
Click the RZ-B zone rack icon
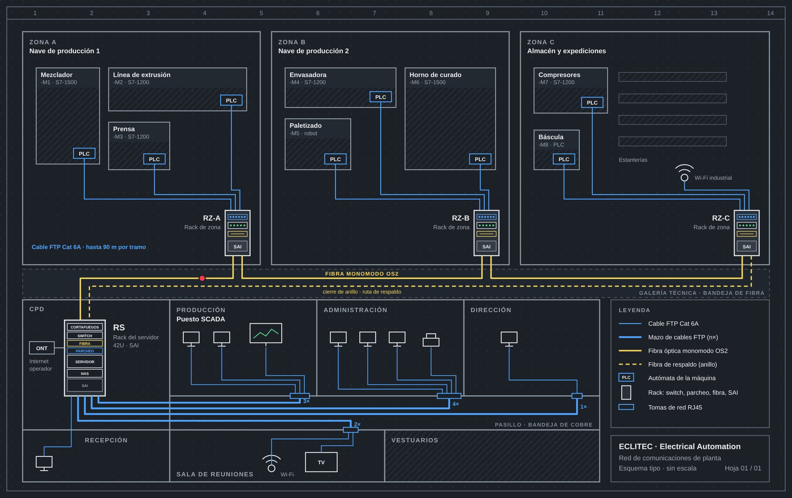click(486, 233)
